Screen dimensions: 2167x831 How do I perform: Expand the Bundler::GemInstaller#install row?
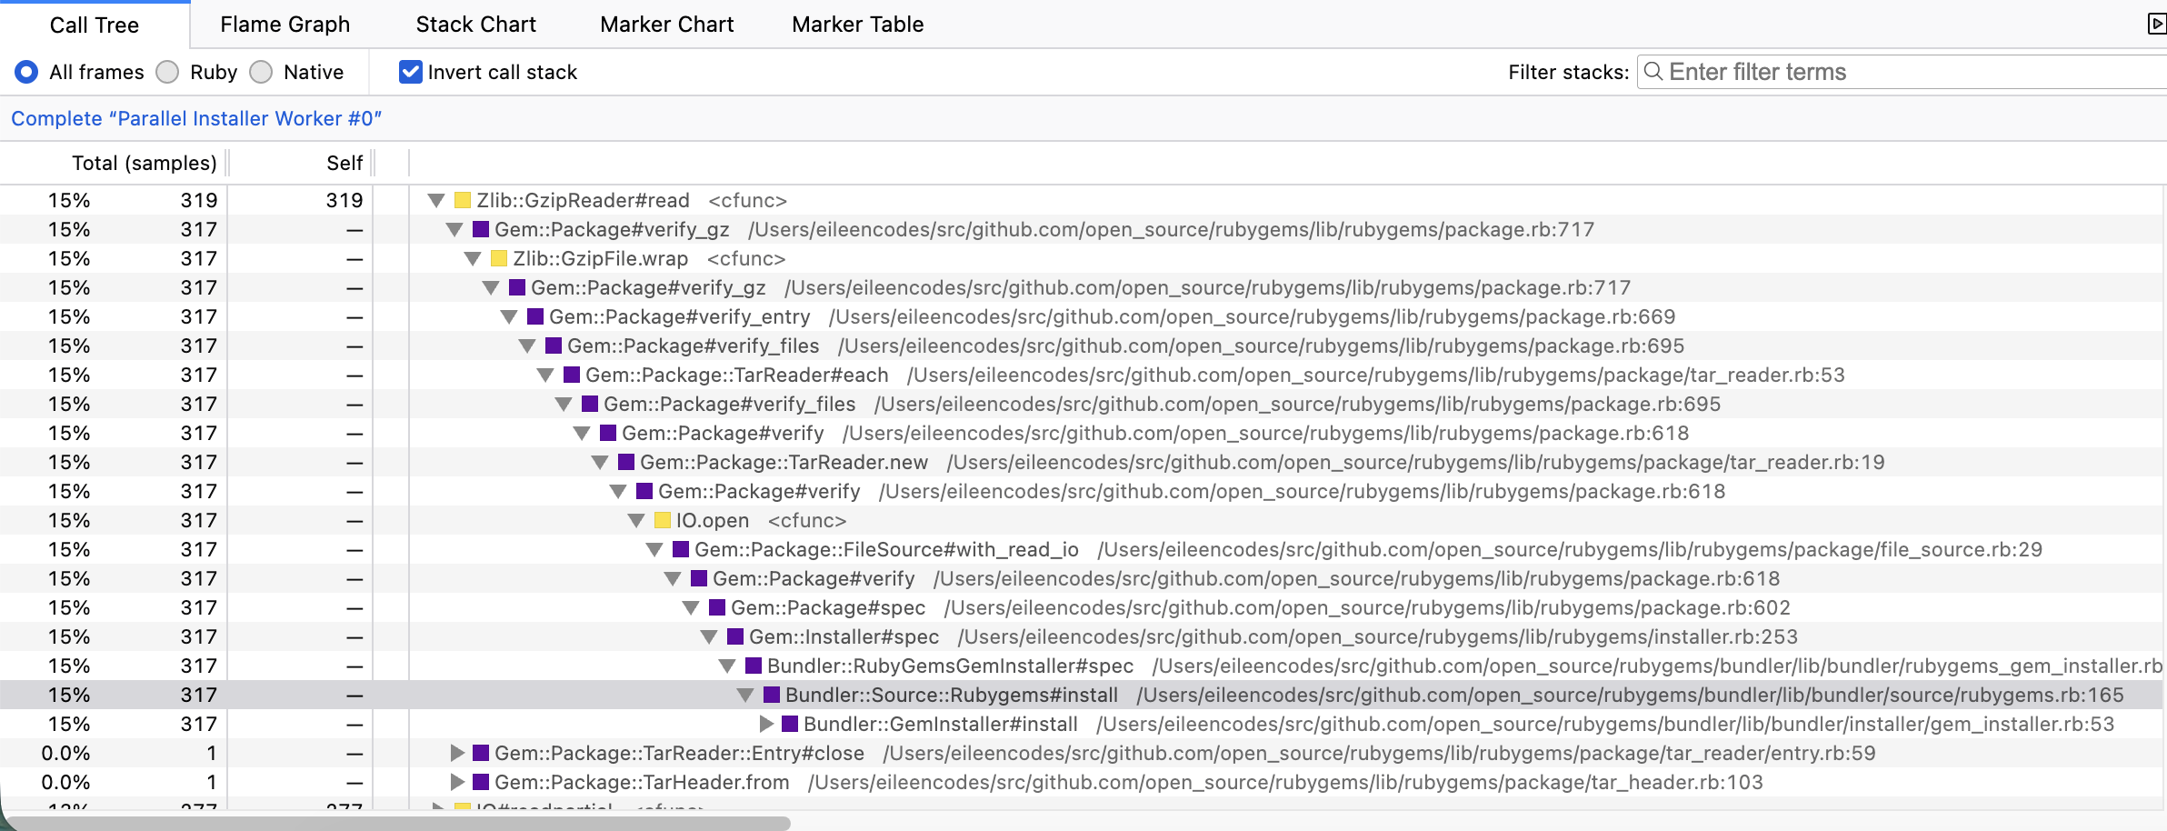point(766,724)
